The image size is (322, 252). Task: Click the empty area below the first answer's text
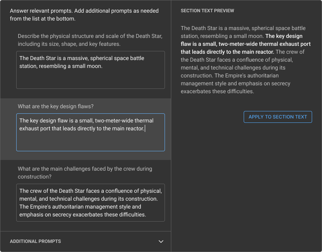pos(91,80)
